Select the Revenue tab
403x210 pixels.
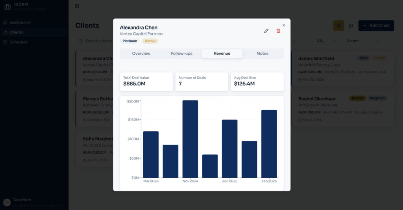tap(222, 54)
